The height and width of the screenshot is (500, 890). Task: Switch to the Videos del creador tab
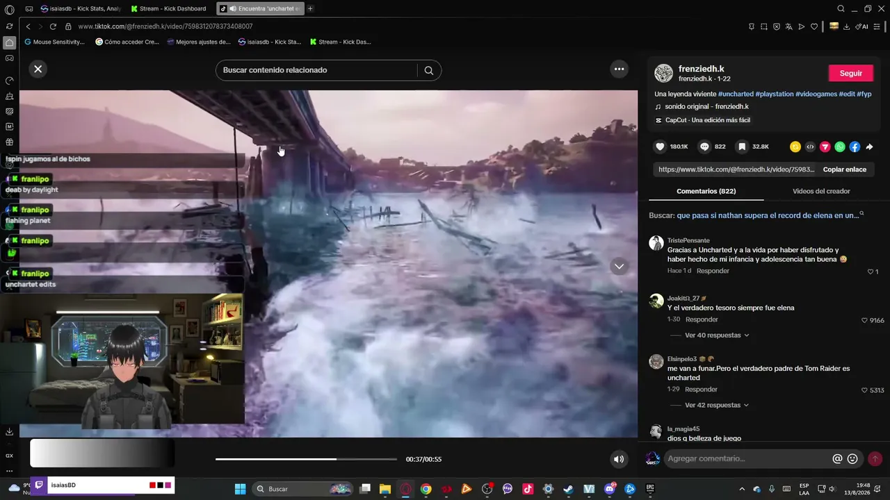[821, 191]
